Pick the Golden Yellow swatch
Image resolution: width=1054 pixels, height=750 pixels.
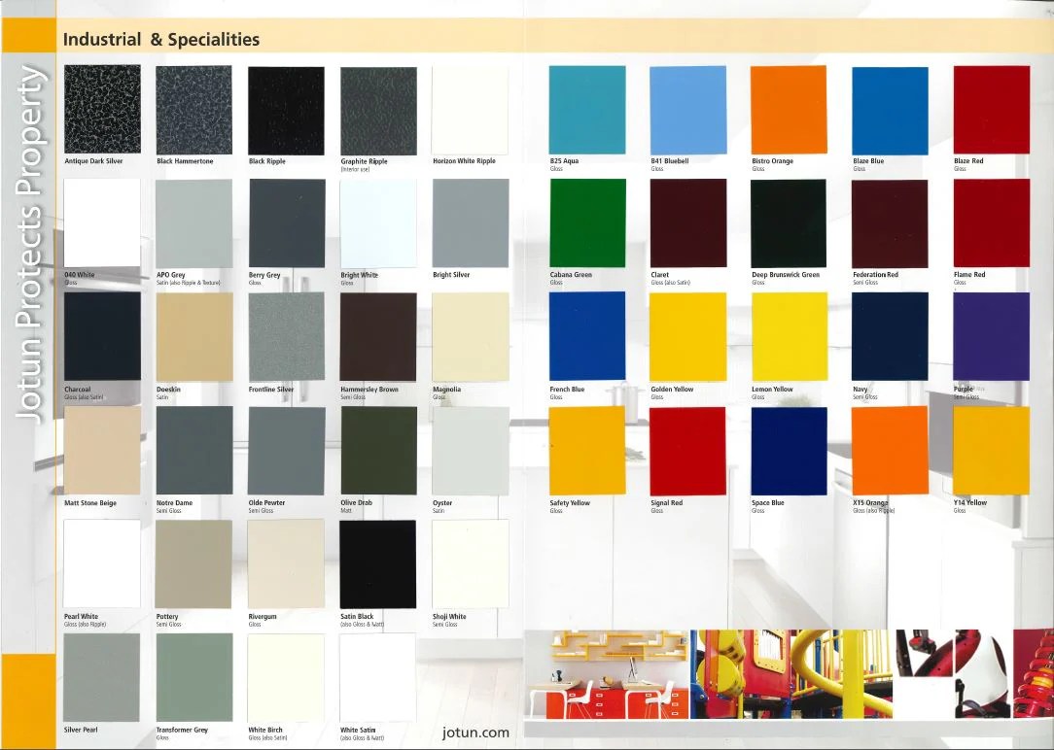[687, 336]
